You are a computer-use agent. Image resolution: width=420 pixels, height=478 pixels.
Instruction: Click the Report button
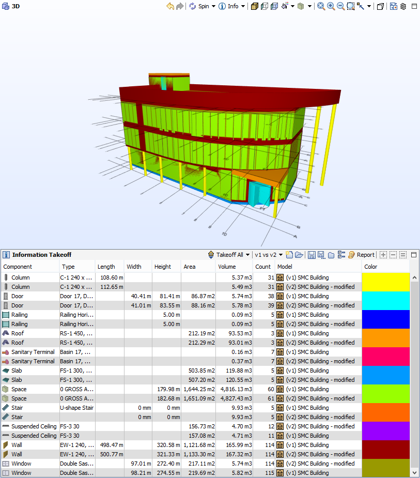point(363,255)
